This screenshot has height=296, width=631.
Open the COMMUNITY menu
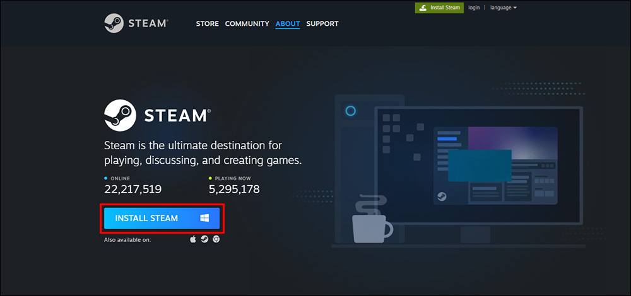pos(247,24)
